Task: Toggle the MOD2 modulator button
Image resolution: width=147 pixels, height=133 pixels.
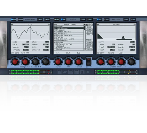Action: pyautogui.click(x=21, y=20)
